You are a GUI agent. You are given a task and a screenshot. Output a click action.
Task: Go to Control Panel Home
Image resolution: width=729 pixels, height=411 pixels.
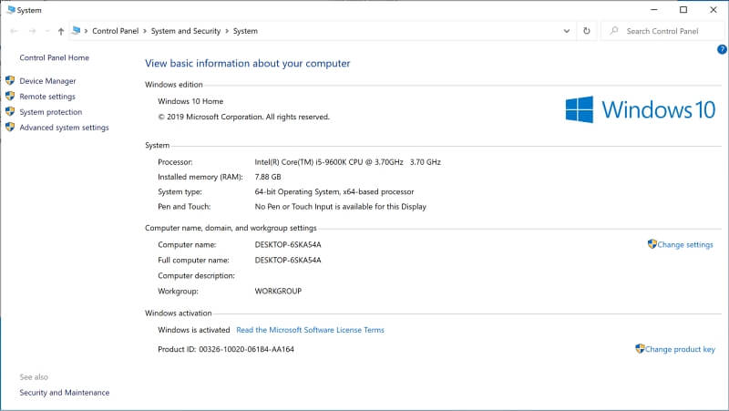55,57
